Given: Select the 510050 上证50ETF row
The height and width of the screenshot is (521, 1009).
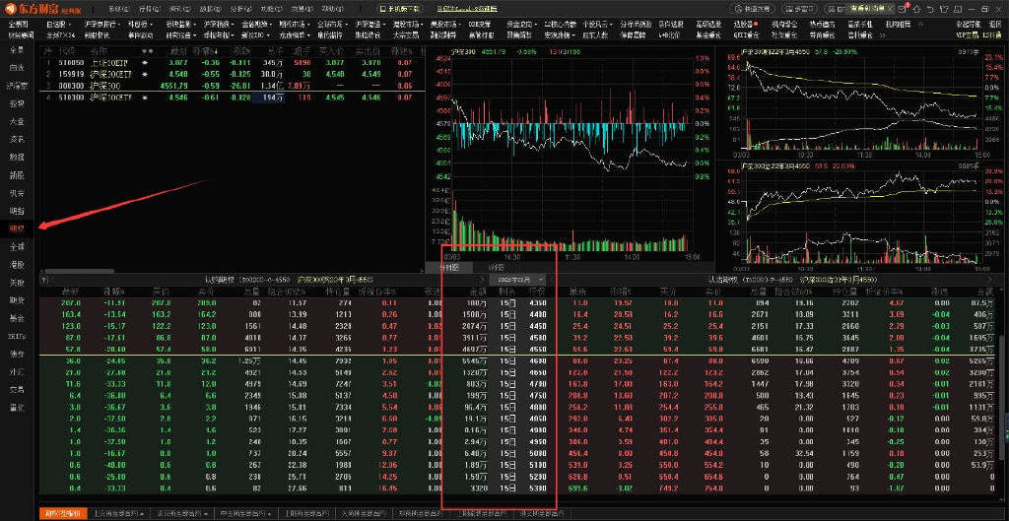Looking at the screenshot, I should pos(233,63).
